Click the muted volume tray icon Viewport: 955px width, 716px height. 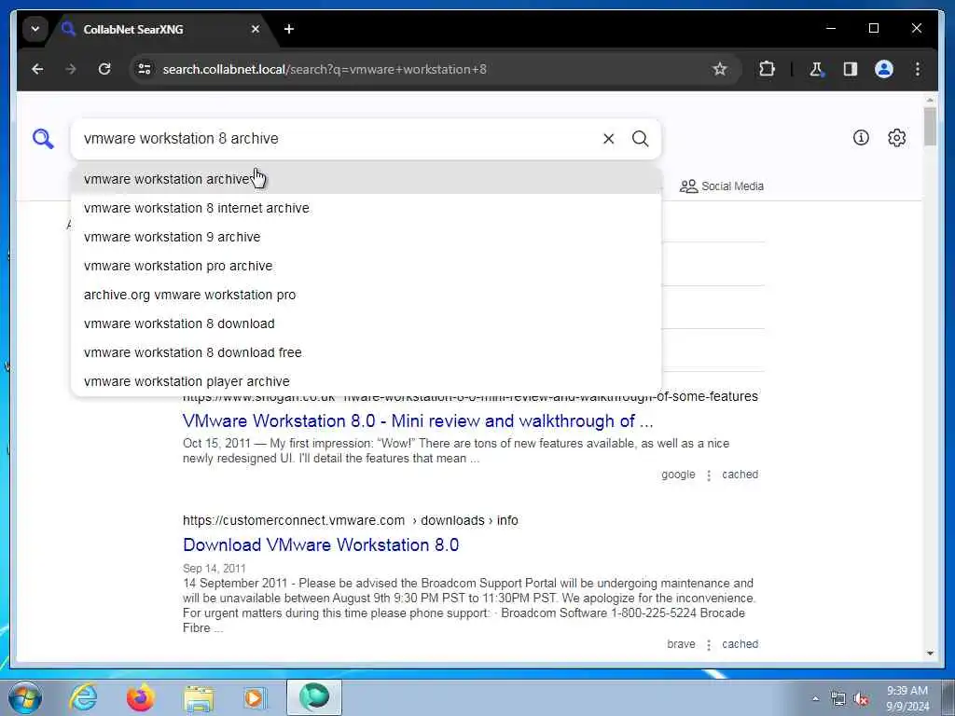click(861, 699)
